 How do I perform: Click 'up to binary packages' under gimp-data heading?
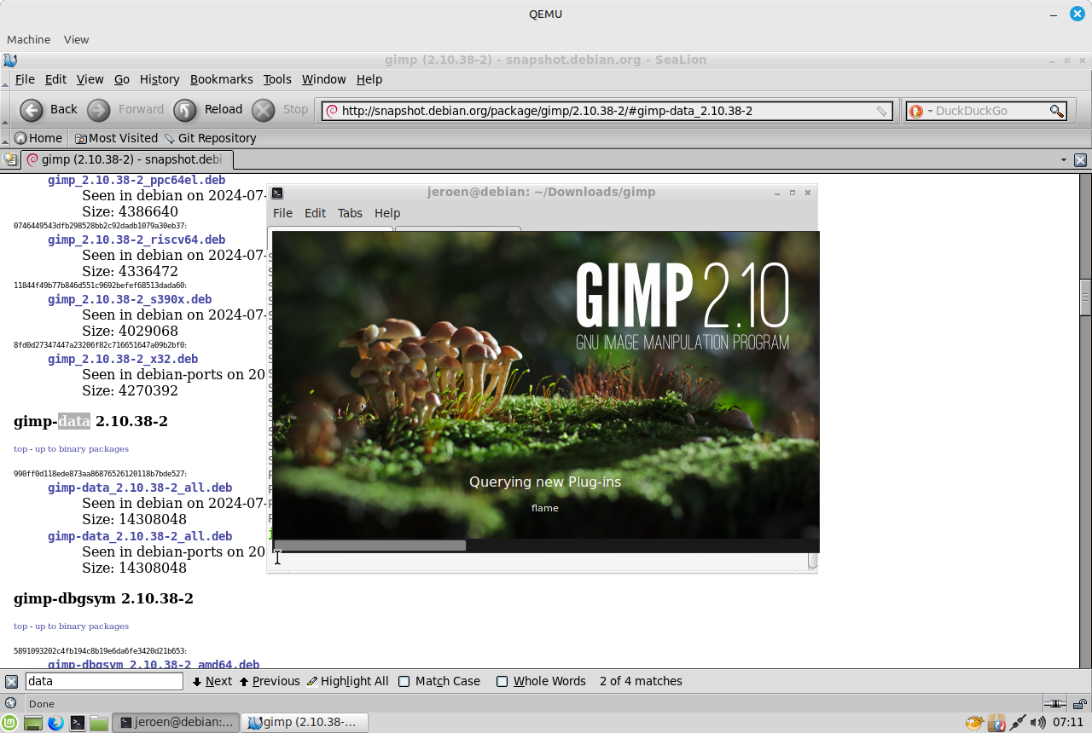(82, 448)
